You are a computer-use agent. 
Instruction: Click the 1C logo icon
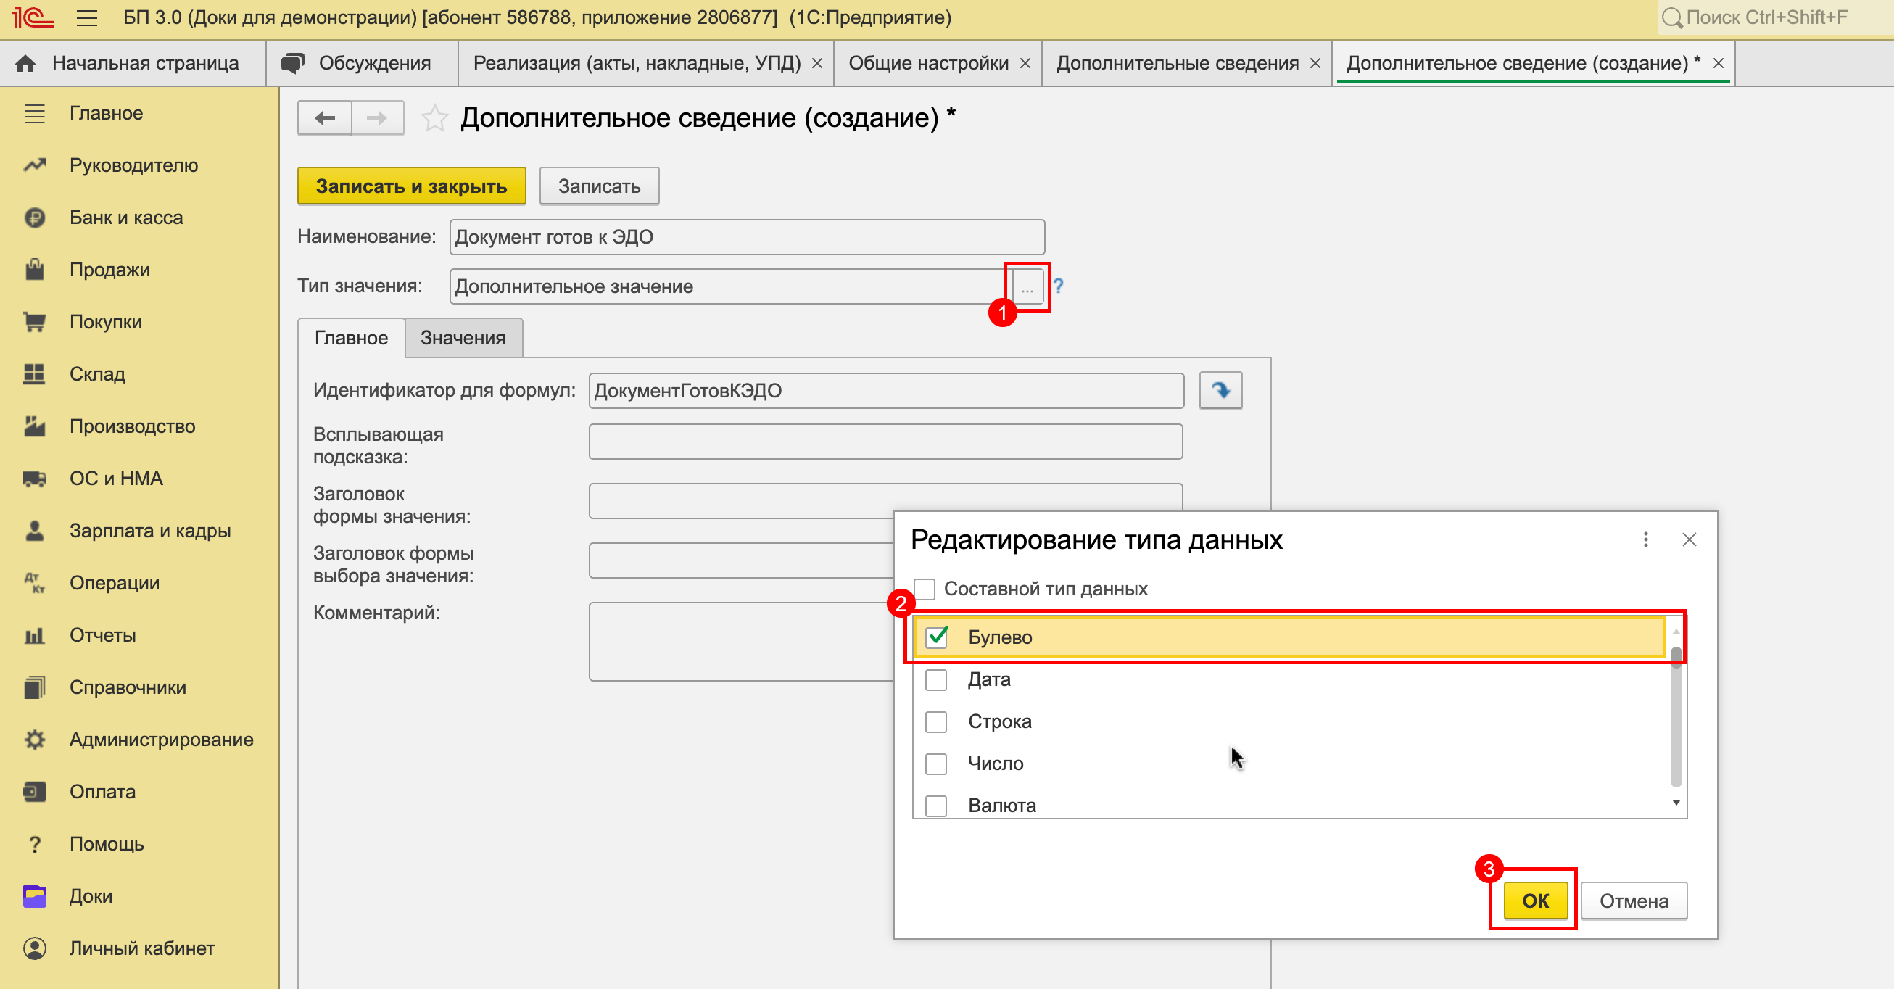[x=33, y=17]
